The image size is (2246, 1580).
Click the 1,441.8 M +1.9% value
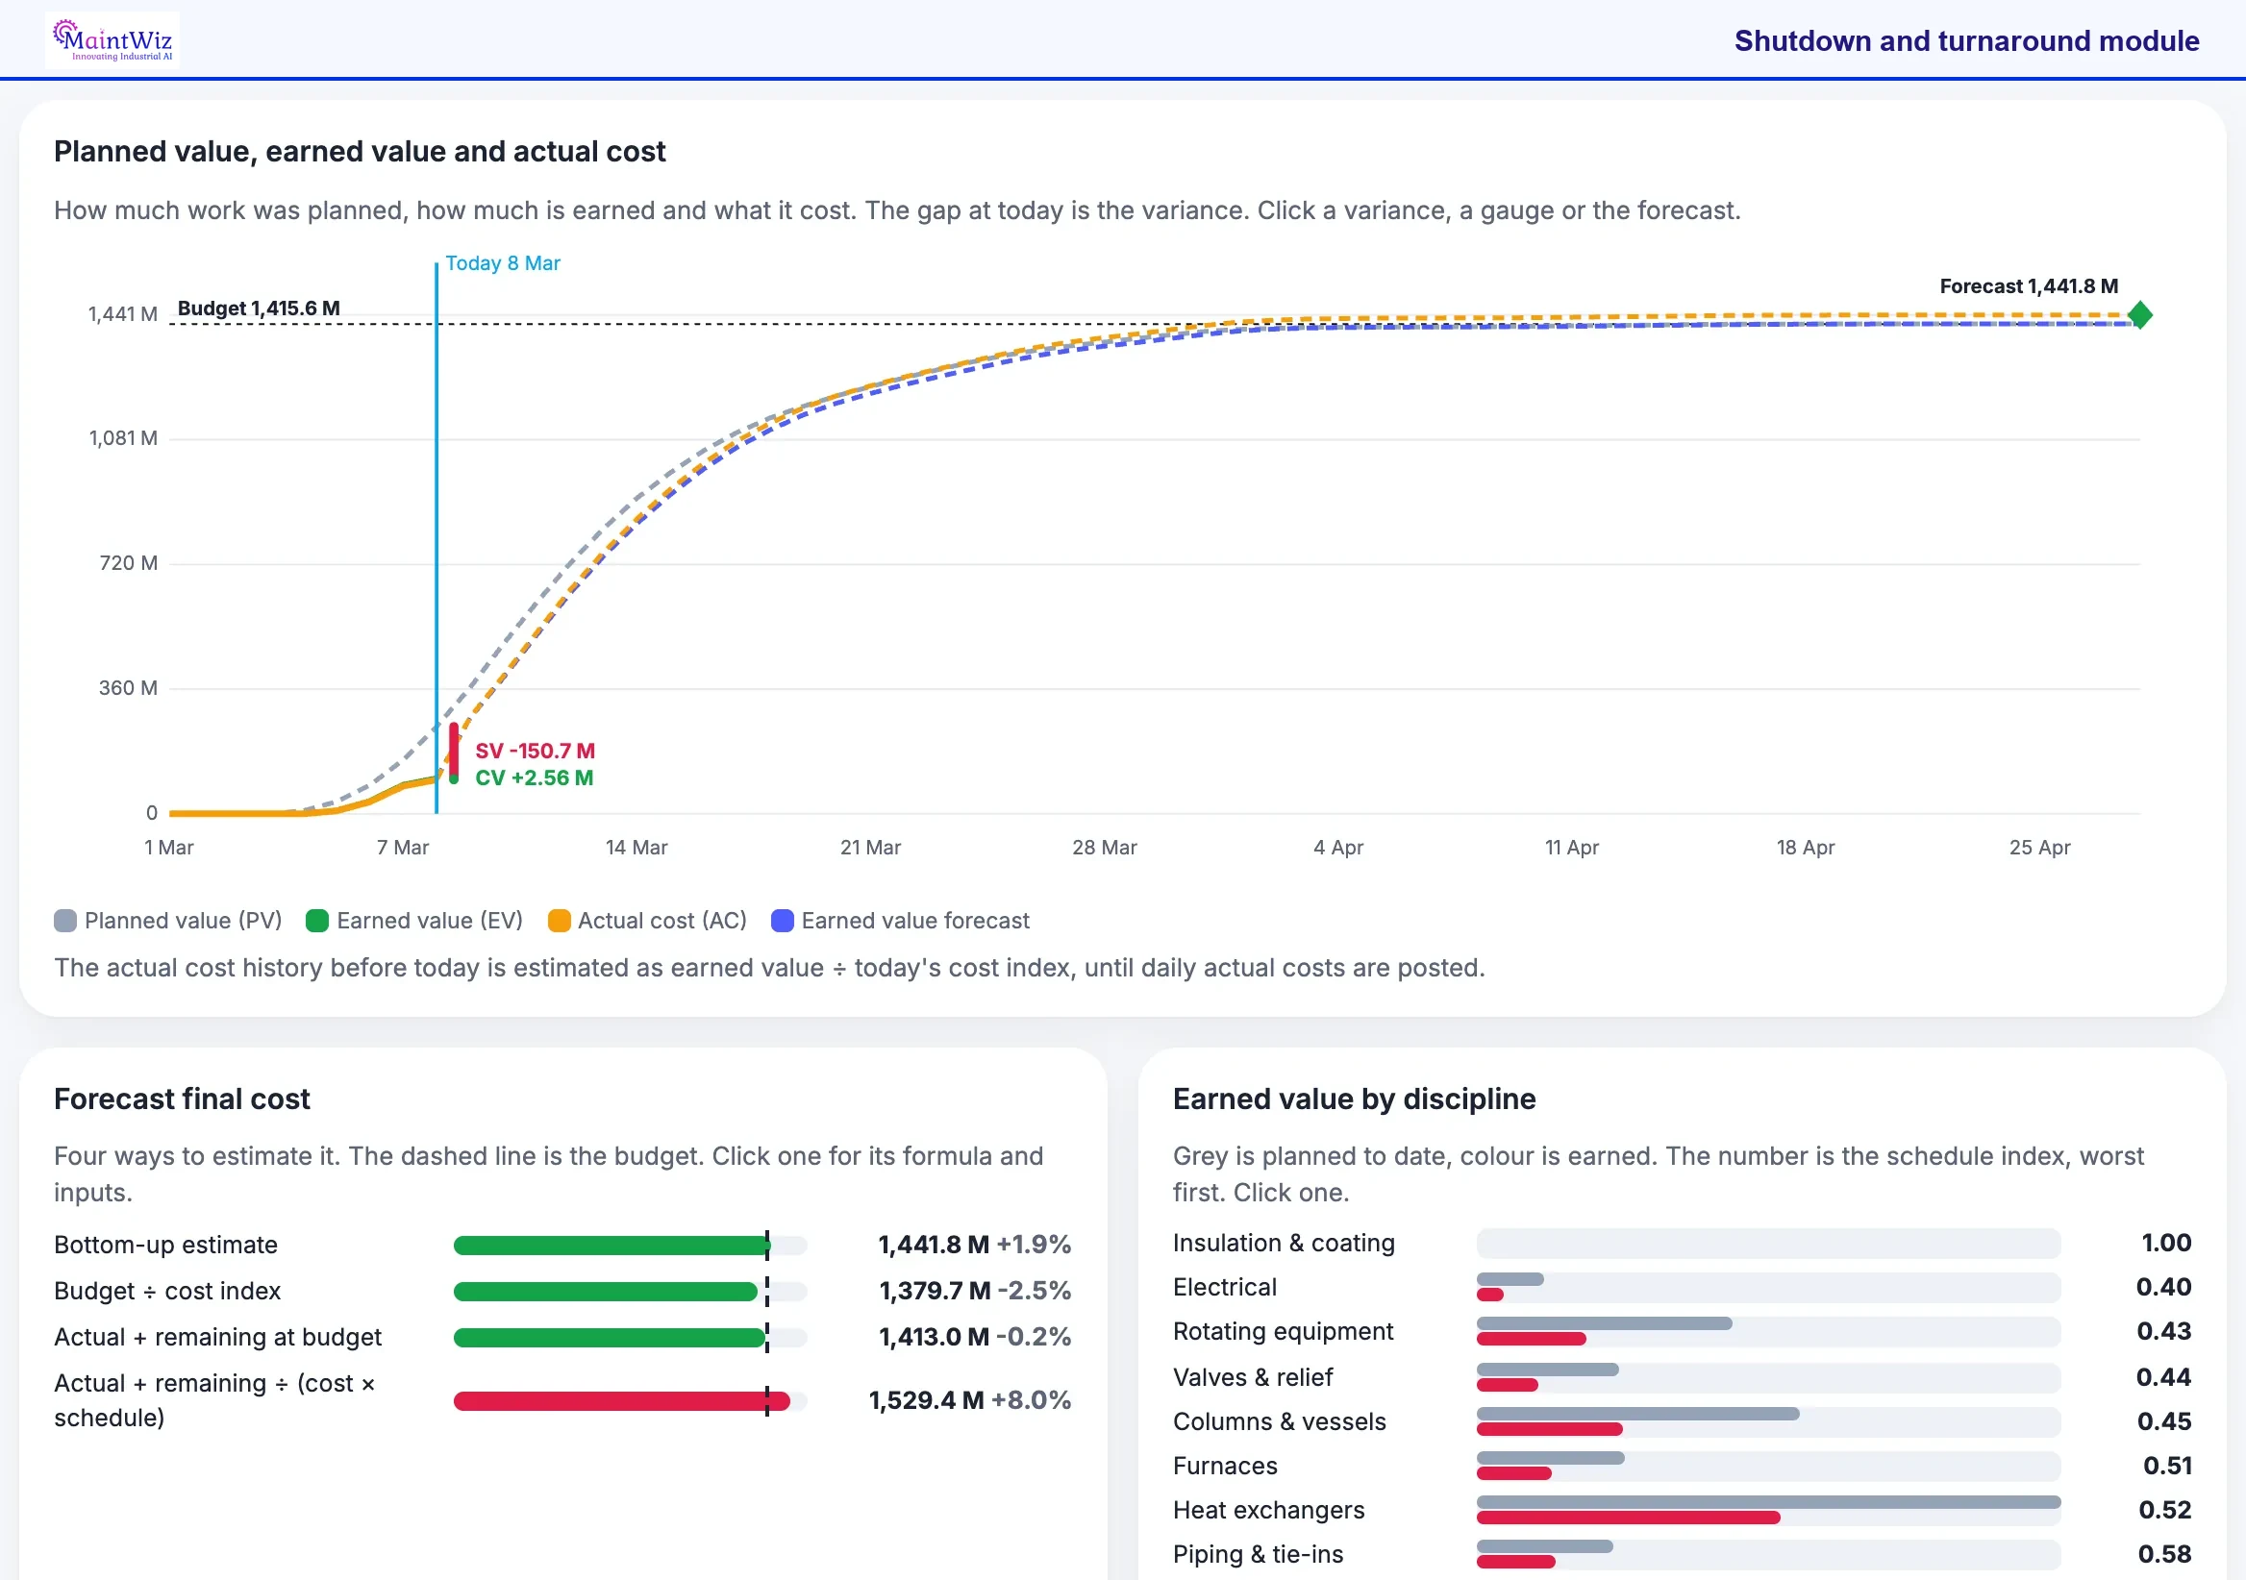click(x=974, y=1245)
